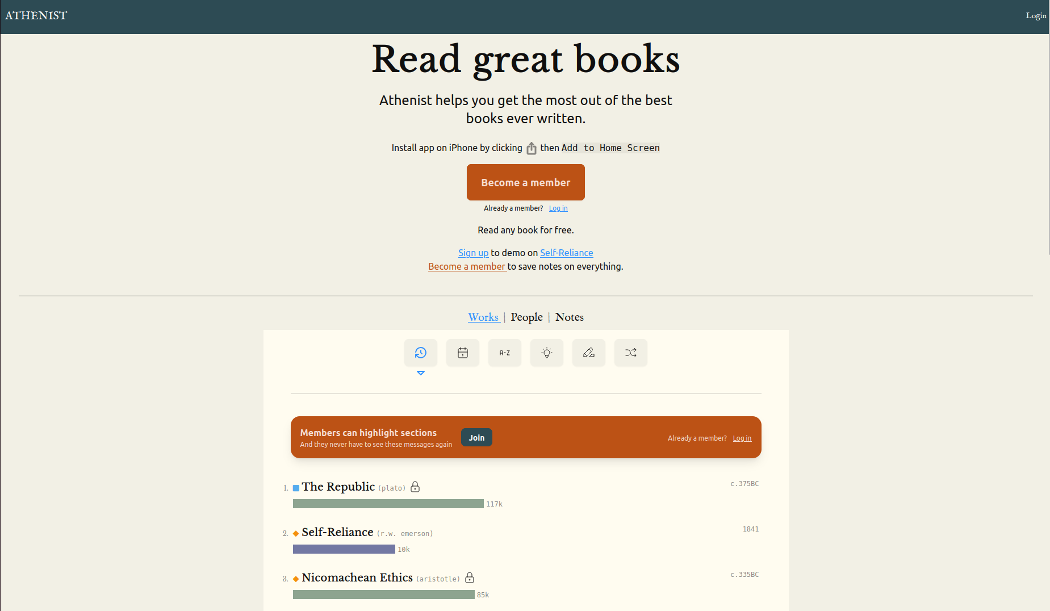Click Login in the top navigation
The height and width of the screenshot is (611, 1050).
click(1036, 16)
